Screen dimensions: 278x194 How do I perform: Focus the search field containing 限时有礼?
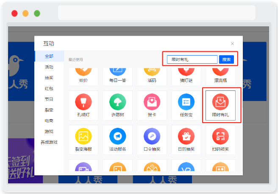[x=192, y=59]
